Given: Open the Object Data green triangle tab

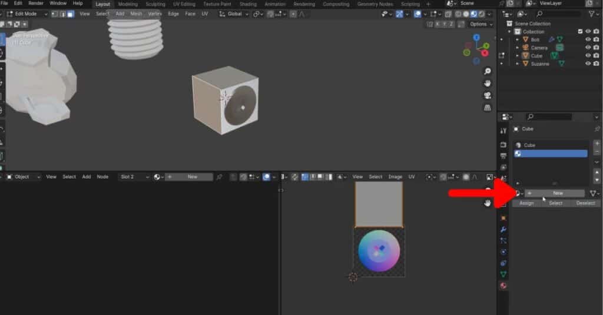Looking at the screenshot, I should 503,274.
